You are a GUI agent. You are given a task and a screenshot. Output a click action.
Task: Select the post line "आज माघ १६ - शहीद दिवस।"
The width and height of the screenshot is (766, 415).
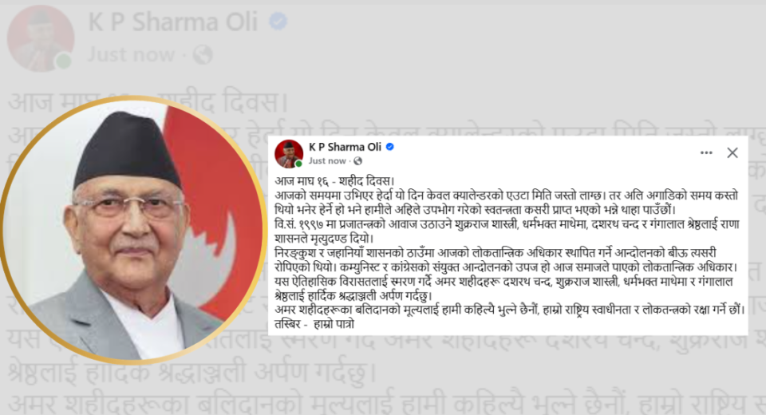point(334,181)
